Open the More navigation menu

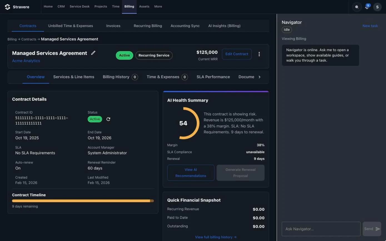tap(158, 6)
